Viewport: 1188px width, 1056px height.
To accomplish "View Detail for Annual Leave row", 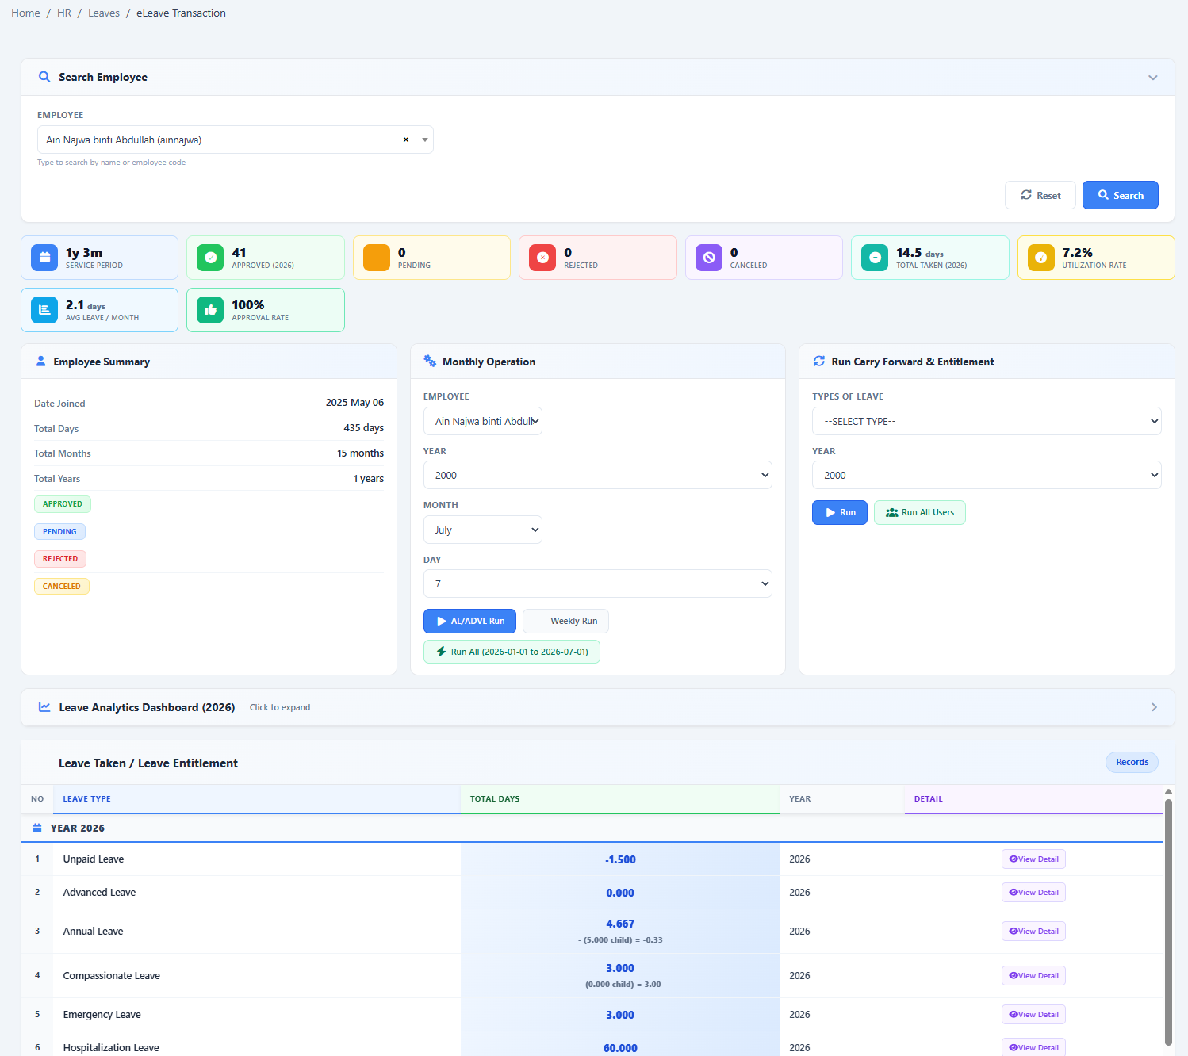I will (x=1033, y=931).
